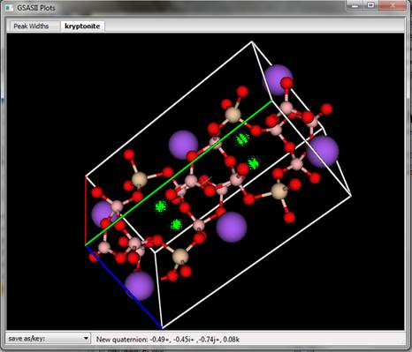The image size is (412, 352).
Task: Click the New quaternion status text
Action: point(168,340)
